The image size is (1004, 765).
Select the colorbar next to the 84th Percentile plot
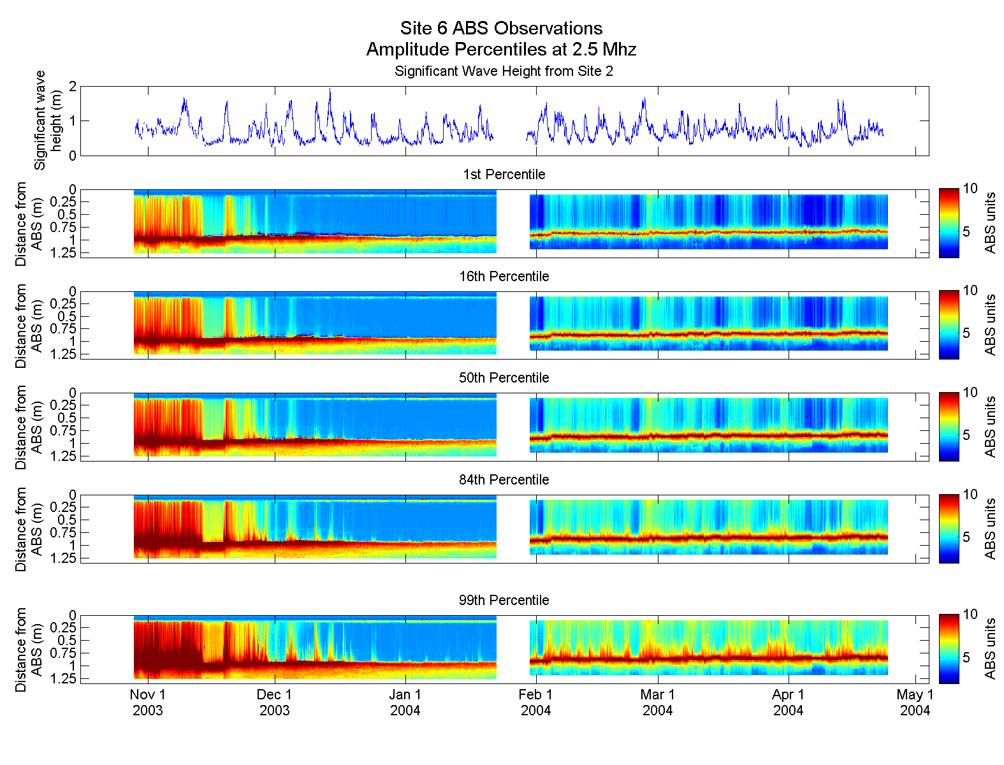(x=949, y=528)
